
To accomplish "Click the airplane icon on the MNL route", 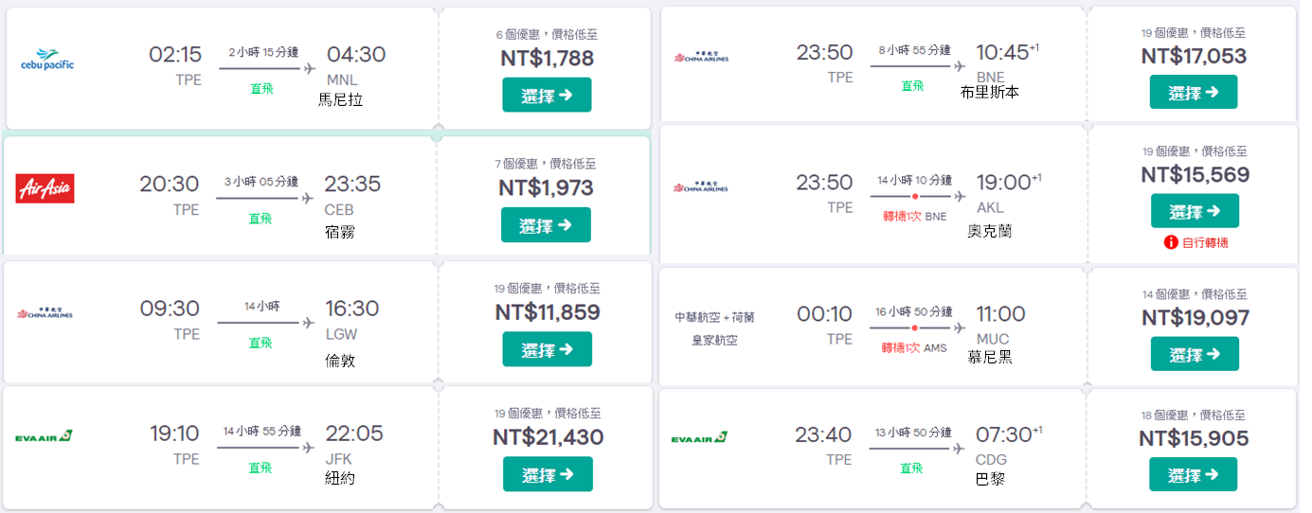I will [x=308, y=68].
